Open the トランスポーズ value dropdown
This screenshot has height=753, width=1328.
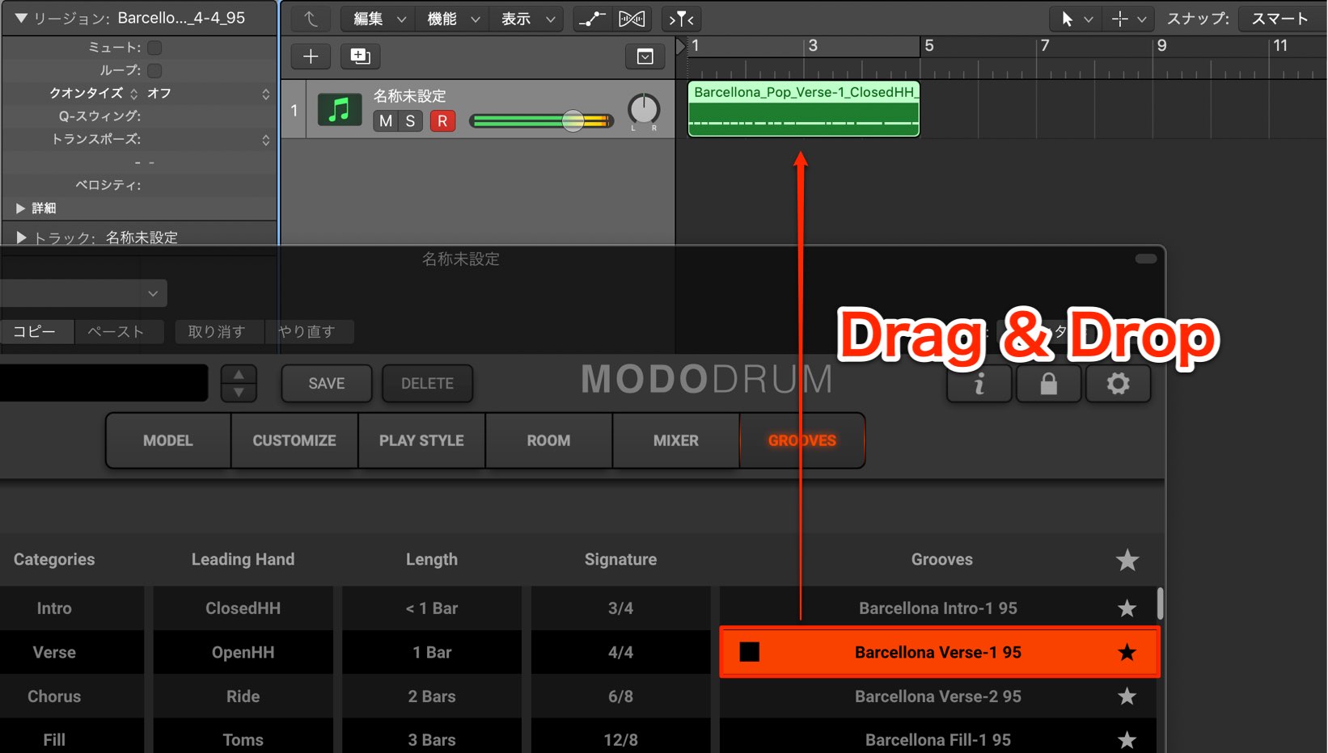[266, 140]
